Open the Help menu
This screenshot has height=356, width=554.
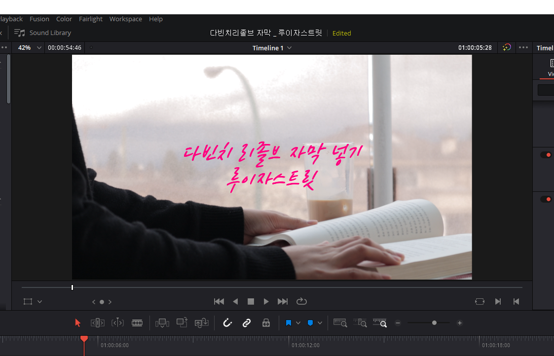pyautogui.click(x=155, y=19)
